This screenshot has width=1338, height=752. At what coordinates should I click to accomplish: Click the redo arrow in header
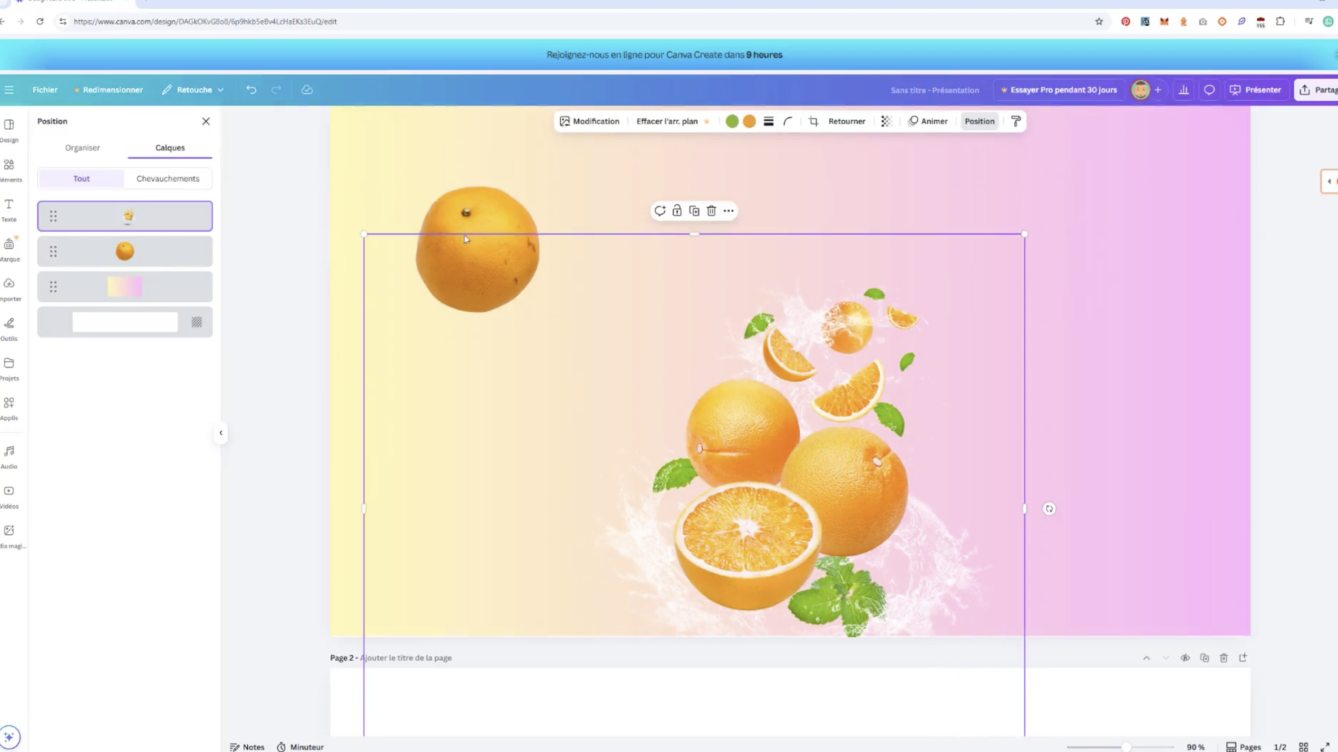point(276,90)
